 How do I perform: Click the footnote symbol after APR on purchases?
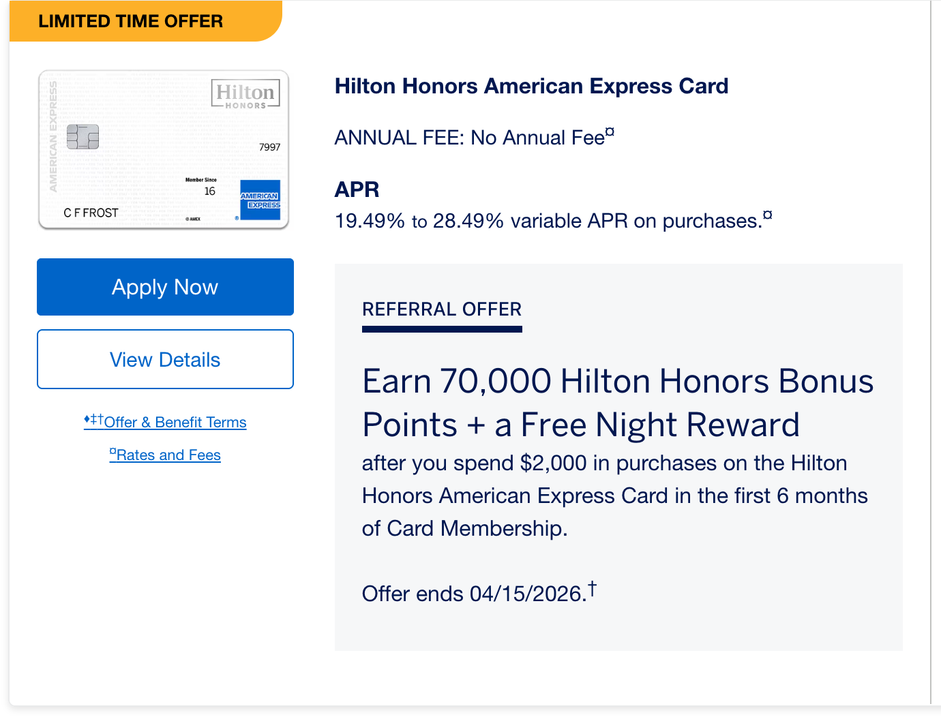[x=767, y=215]
